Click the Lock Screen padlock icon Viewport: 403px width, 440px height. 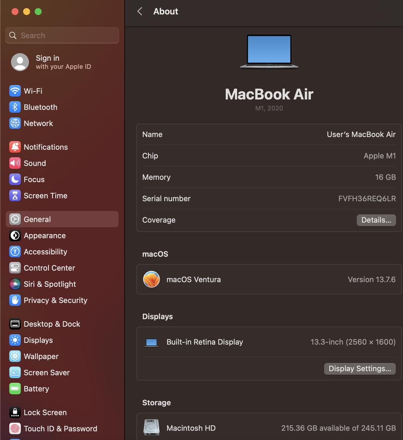tap(15, 412)
